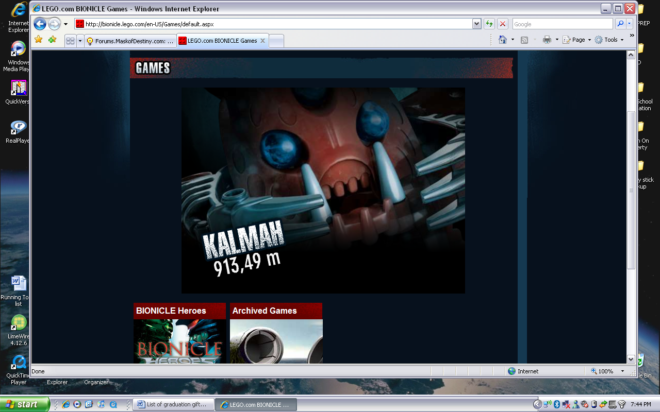Click the Print icon
The image size is (660, 412).
pos(547,40)
